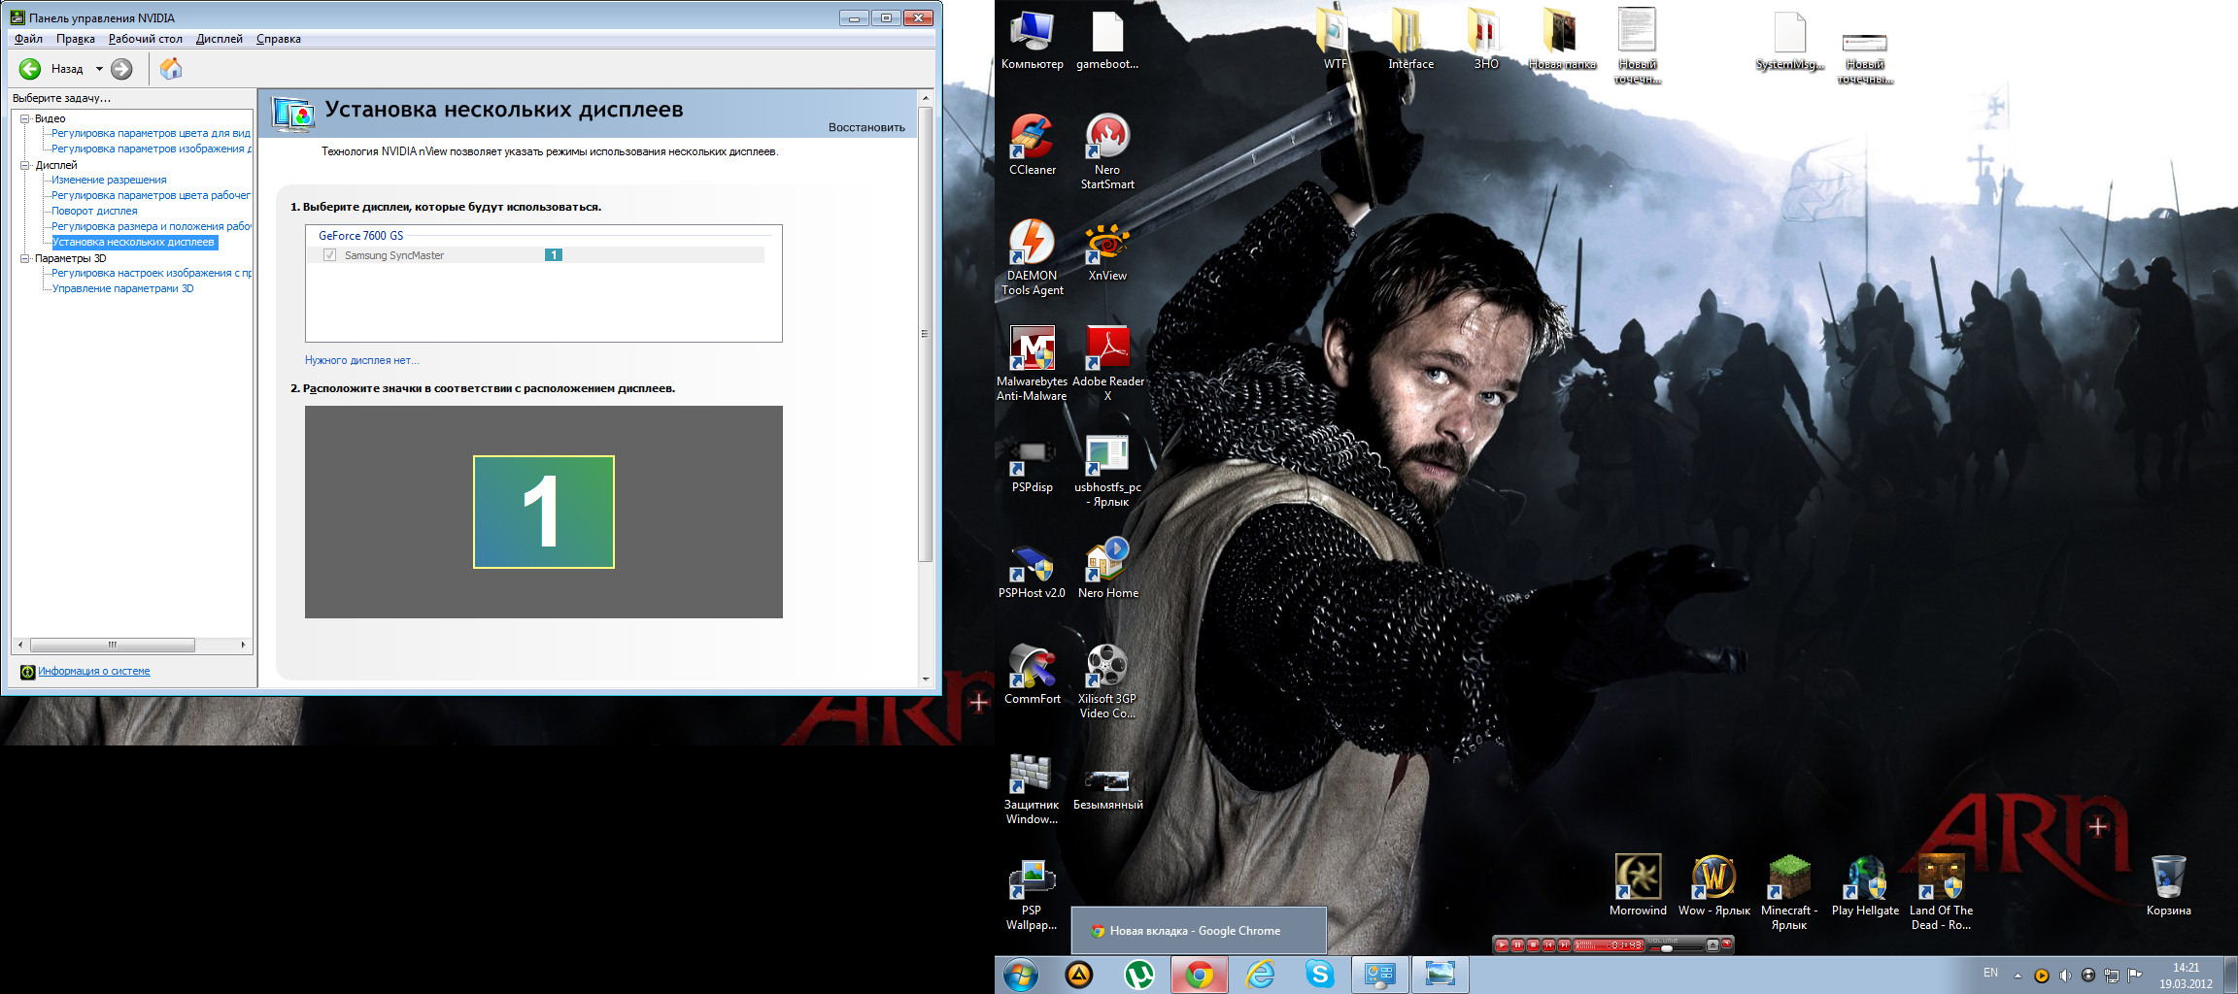Click the Google Chrome taskbar button
The image size is (2238, 994).
pyautogui.click(x=1200, y=975)
